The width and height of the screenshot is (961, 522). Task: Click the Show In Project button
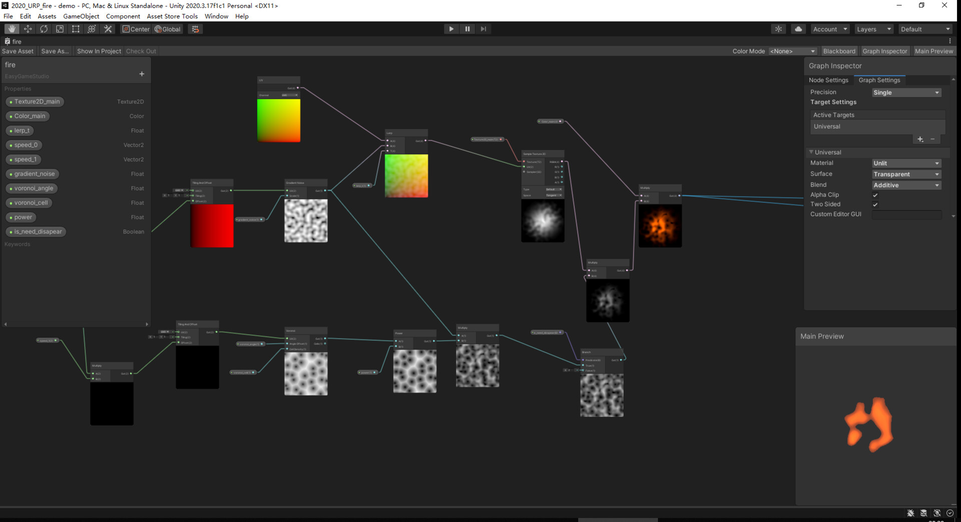point(99,51)
